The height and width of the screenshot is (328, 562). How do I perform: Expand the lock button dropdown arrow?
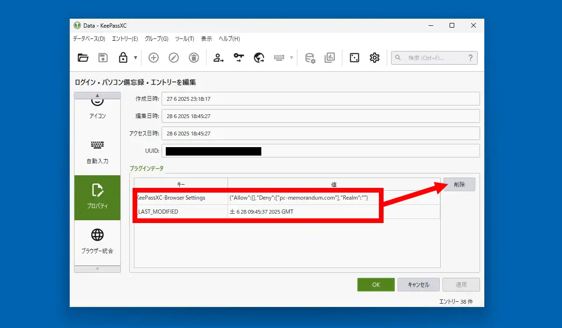pos(136,58)
